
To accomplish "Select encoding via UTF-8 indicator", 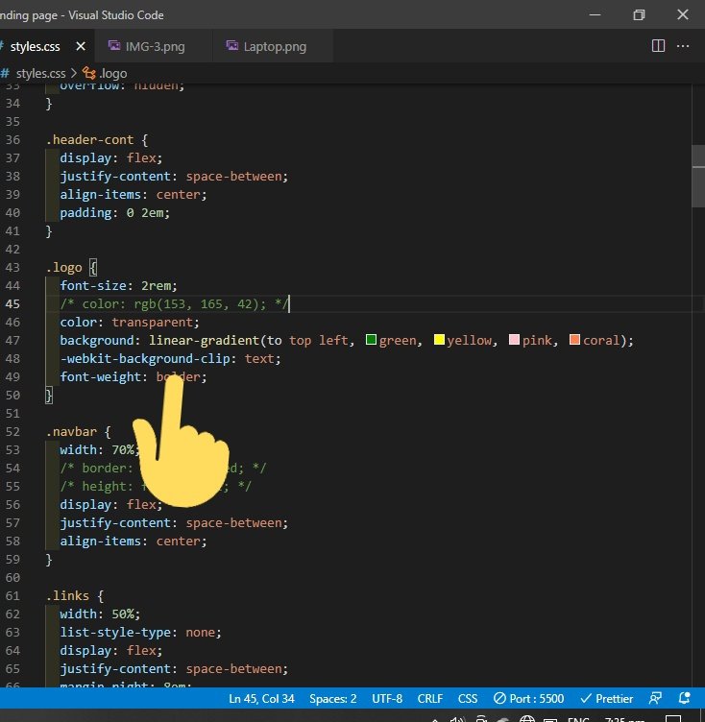I will (x=387, y=699).
